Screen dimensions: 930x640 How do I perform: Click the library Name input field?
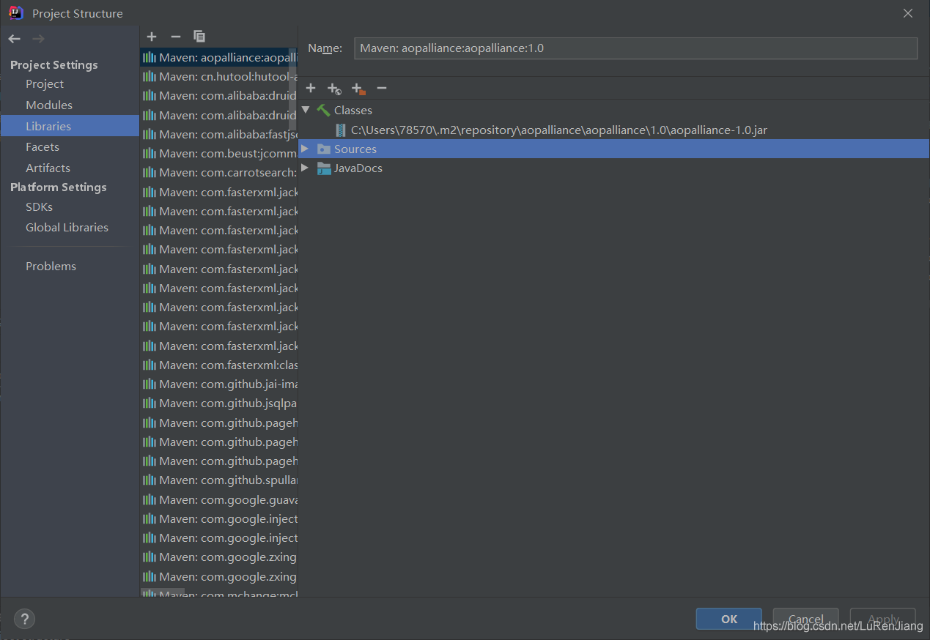point(635,48)
